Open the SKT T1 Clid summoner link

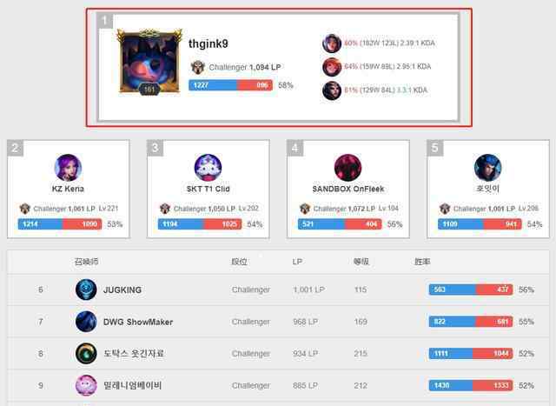[208, 189]
